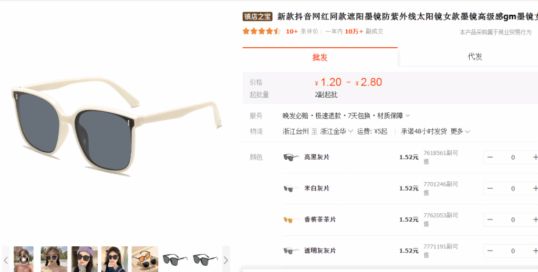Open the 10+ 条评价 reviews link
538x272 pixels.
coord(302,32)
